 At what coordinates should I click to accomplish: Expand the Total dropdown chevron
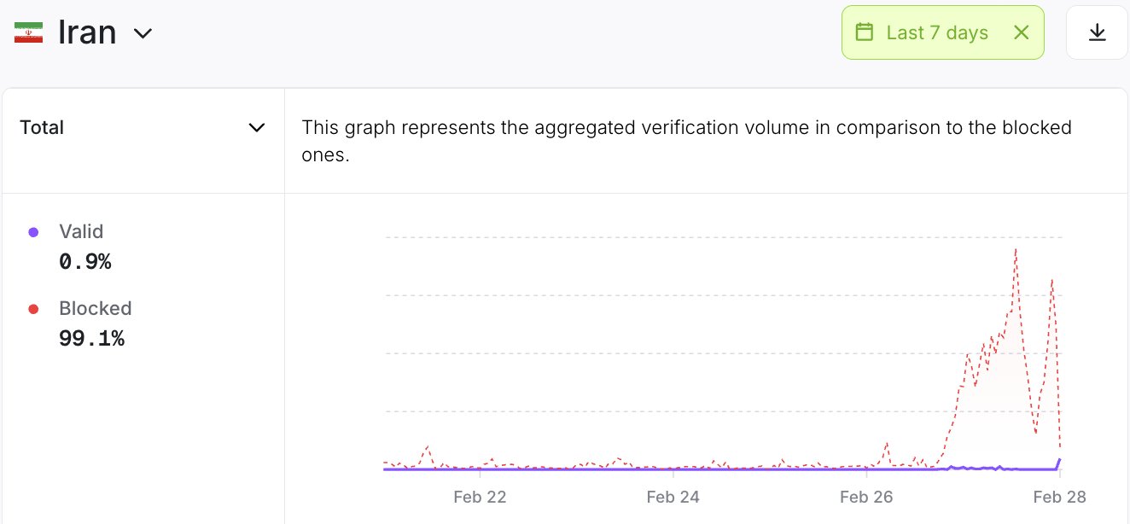pyautogui.click(x=256, y=128)
